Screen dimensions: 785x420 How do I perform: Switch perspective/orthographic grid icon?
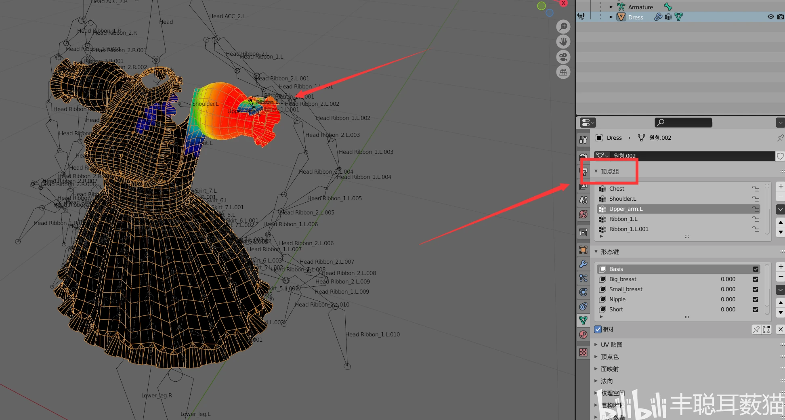point(563,72)
